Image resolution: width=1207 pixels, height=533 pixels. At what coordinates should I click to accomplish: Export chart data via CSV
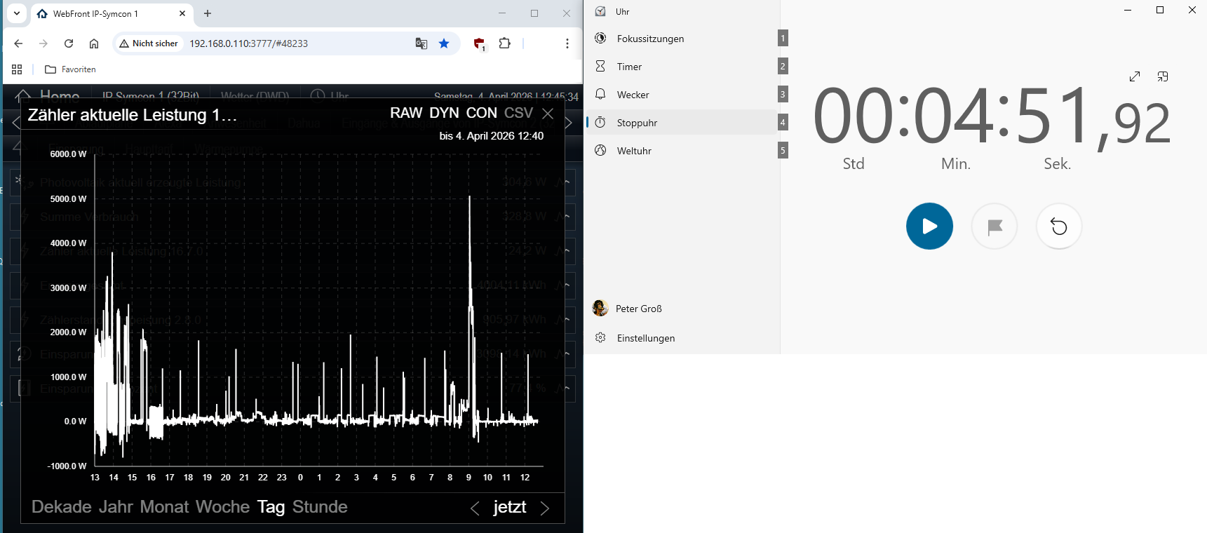518,114
